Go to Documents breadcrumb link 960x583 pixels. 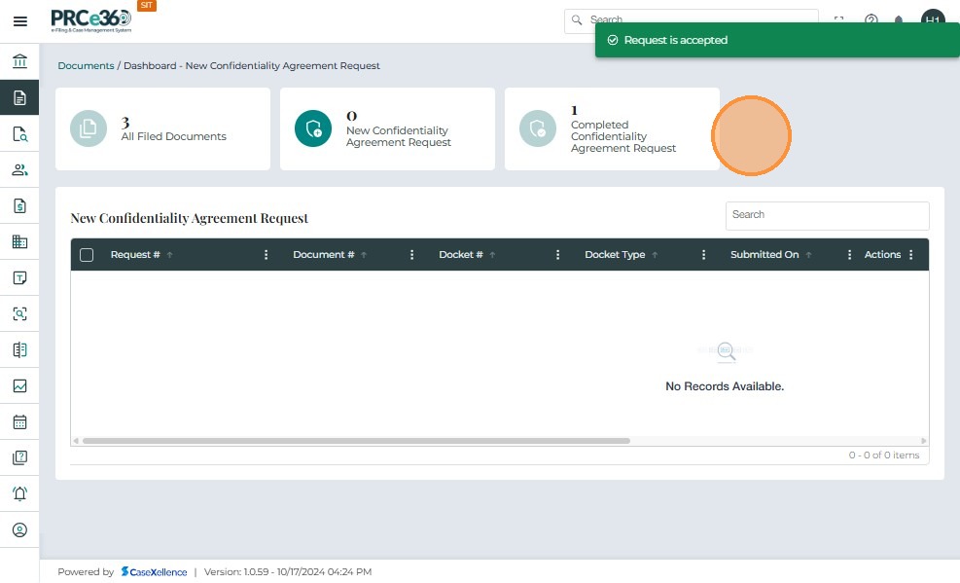point(86,65)
